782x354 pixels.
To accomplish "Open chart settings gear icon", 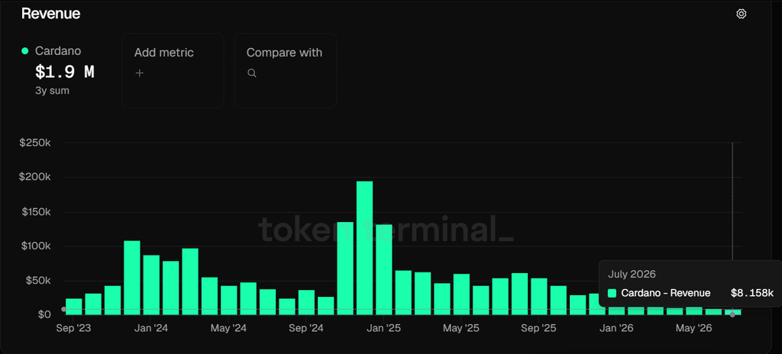I will tap(741, 14).
